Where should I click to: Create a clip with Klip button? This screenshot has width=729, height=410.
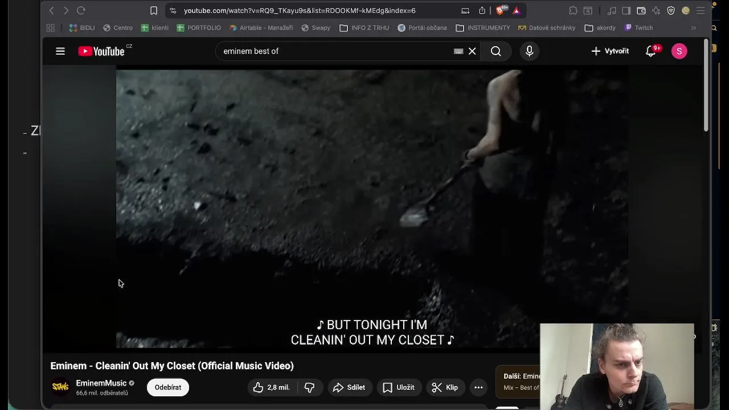(x=445, y=387)
